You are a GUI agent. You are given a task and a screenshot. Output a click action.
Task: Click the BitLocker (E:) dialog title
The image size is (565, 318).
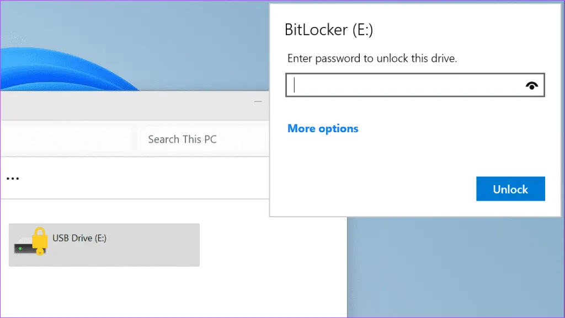(329, 30)
